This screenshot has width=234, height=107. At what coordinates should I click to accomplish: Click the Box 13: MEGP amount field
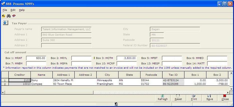coord(172,64)
